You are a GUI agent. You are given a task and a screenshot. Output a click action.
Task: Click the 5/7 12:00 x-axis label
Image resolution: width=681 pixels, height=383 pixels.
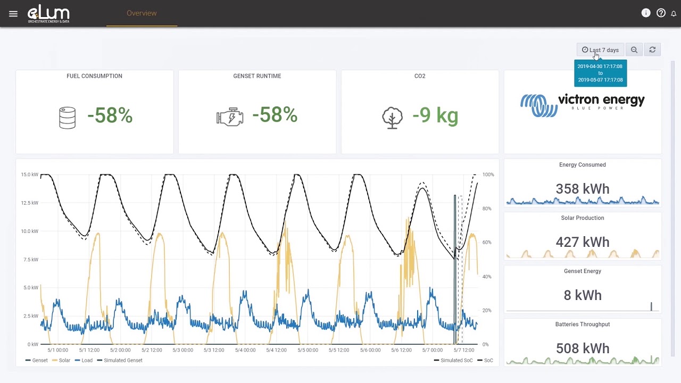coord(464,350)
